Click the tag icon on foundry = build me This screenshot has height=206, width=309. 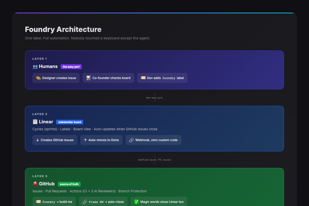tap(38, 202)
